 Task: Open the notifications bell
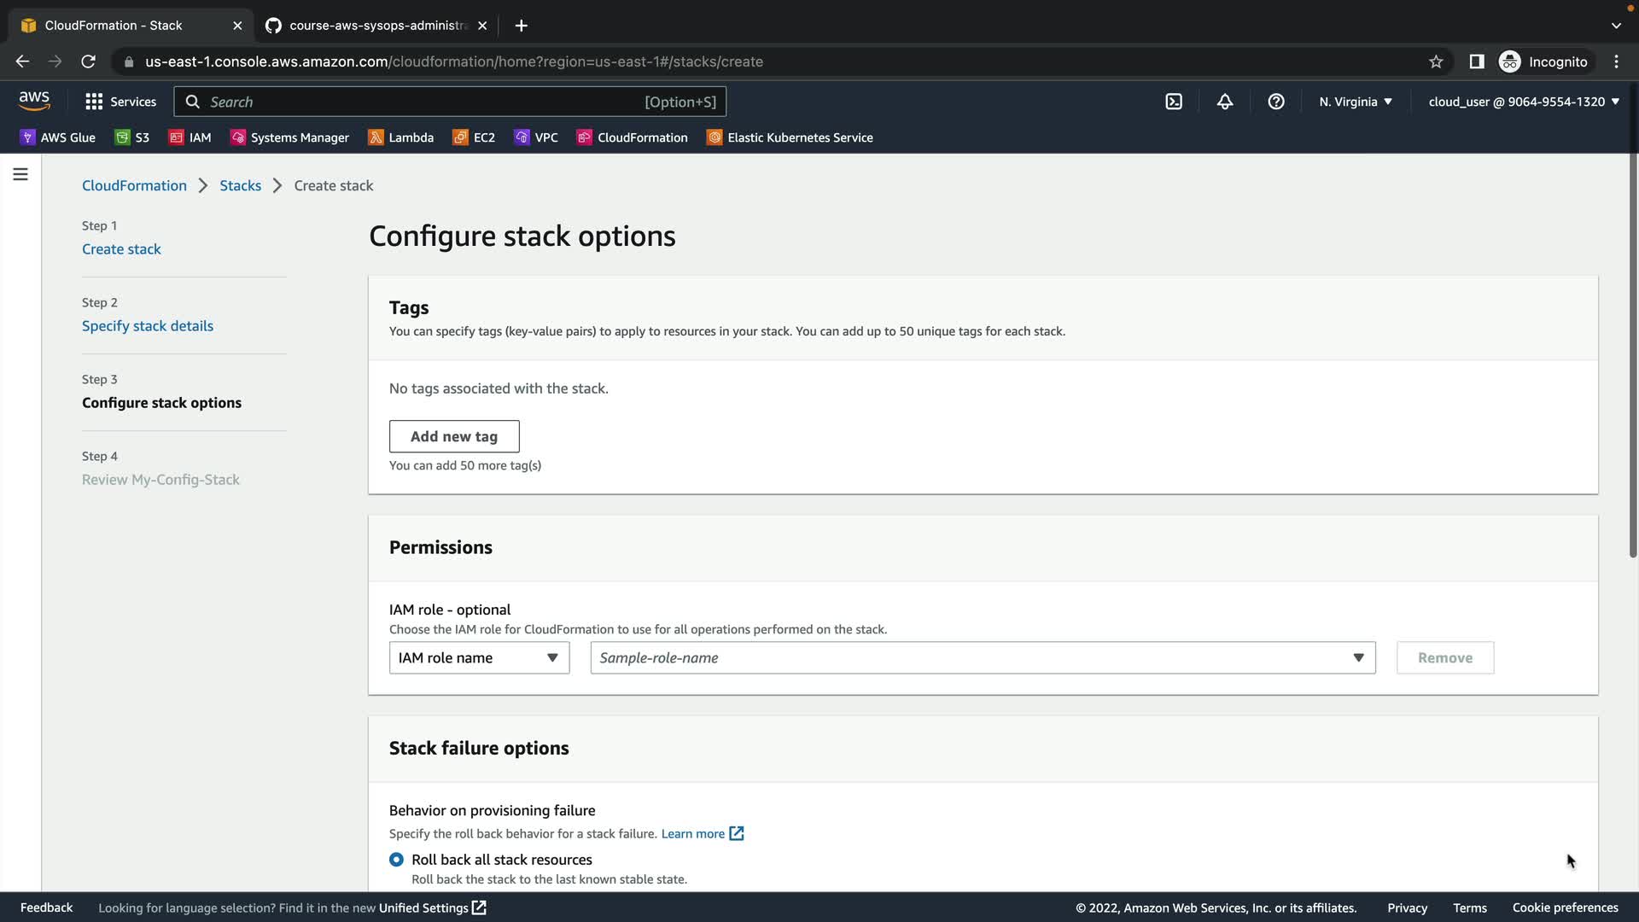(x=1225, y=102)
